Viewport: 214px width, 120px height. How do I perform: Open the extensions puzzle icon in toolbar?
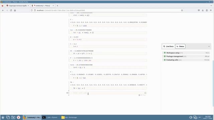tap(207, 10)
